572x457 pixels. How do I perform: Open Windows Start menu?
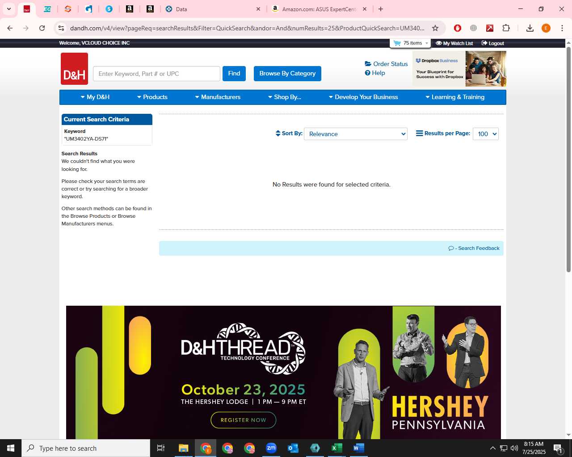coord(11,448)
